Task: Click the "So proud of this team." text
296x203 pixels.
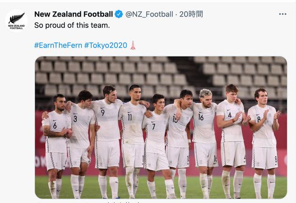Action: [72, 25]
